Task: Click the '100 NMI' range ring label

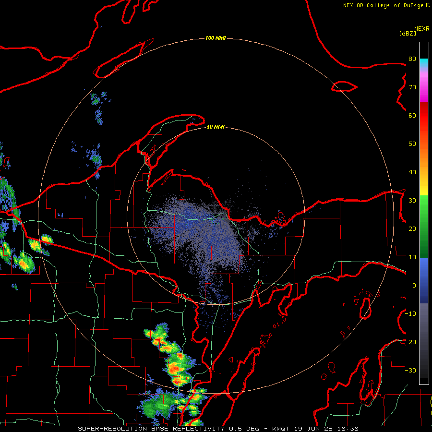Action: point(216,38)
